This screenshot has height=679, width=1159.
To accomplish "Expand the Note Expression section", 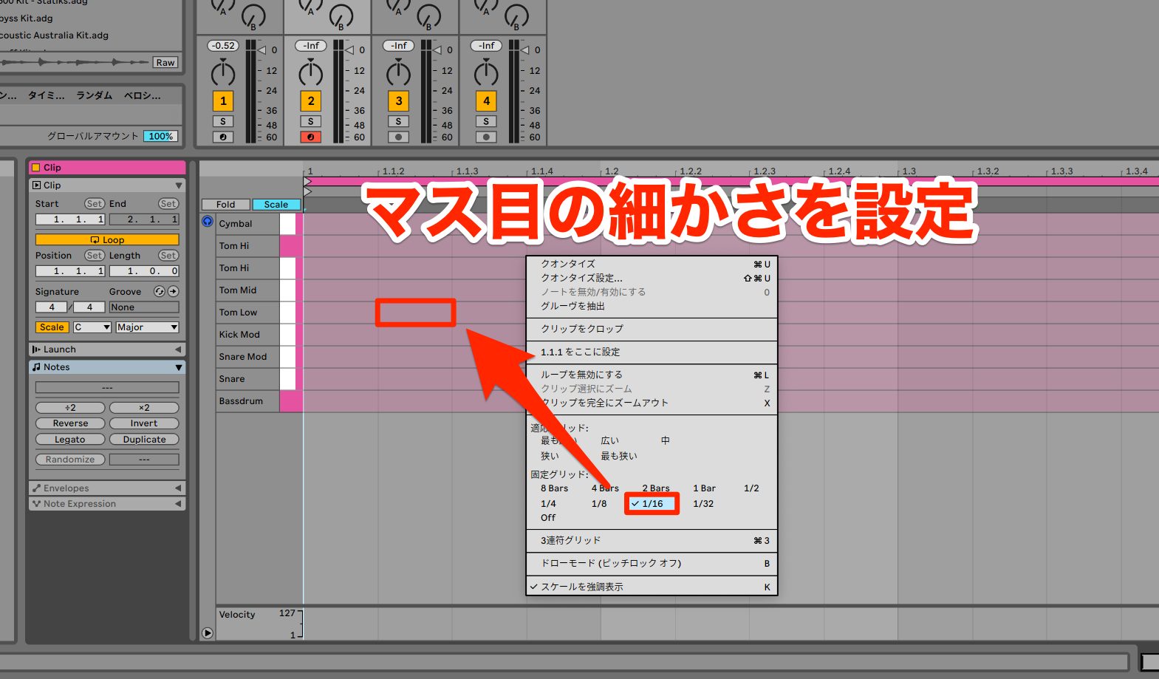I will 178,504.
